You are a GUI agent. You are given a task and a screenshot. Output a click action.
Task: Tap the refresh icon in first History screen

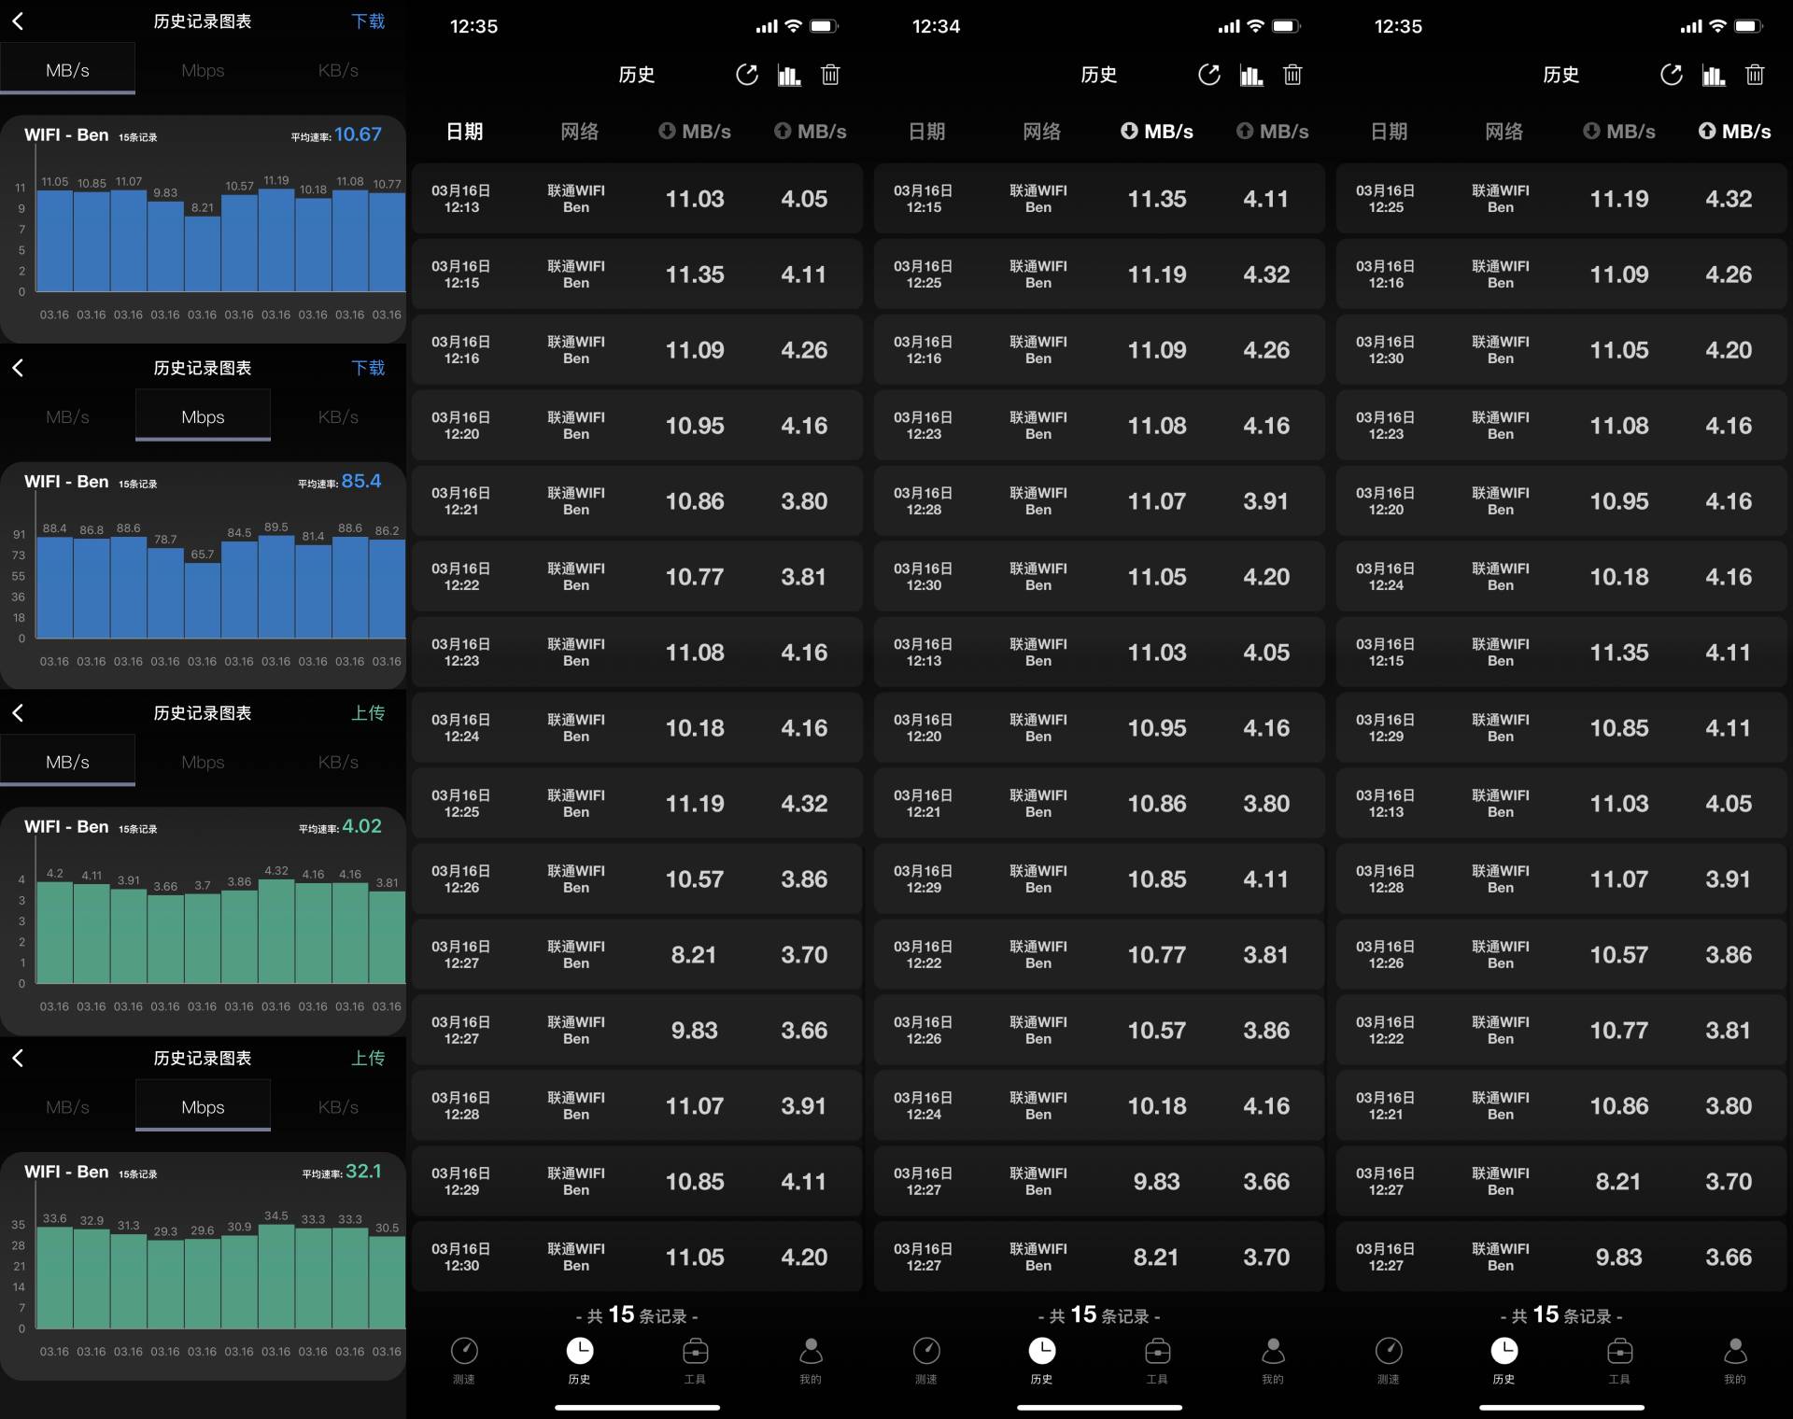pos(746,76)
